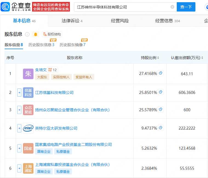The image size is (208, 178).
Task: Open pie chart icon beside 9.4737%
Action: coord(161,128)
